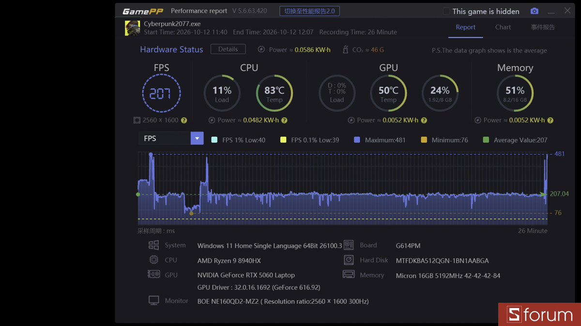The height and width of the screenshot is (326, 581).
Task: Click the Windows 11 Home system text
Action: [269, 246]
